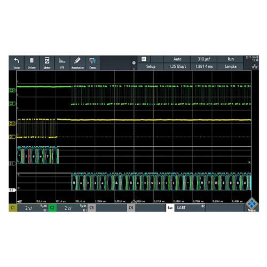Image resolution: width=267 pixels, height=267 pixels.
Task: Select the B1 bus marker at left edge
Action: (x=12, y=163)
